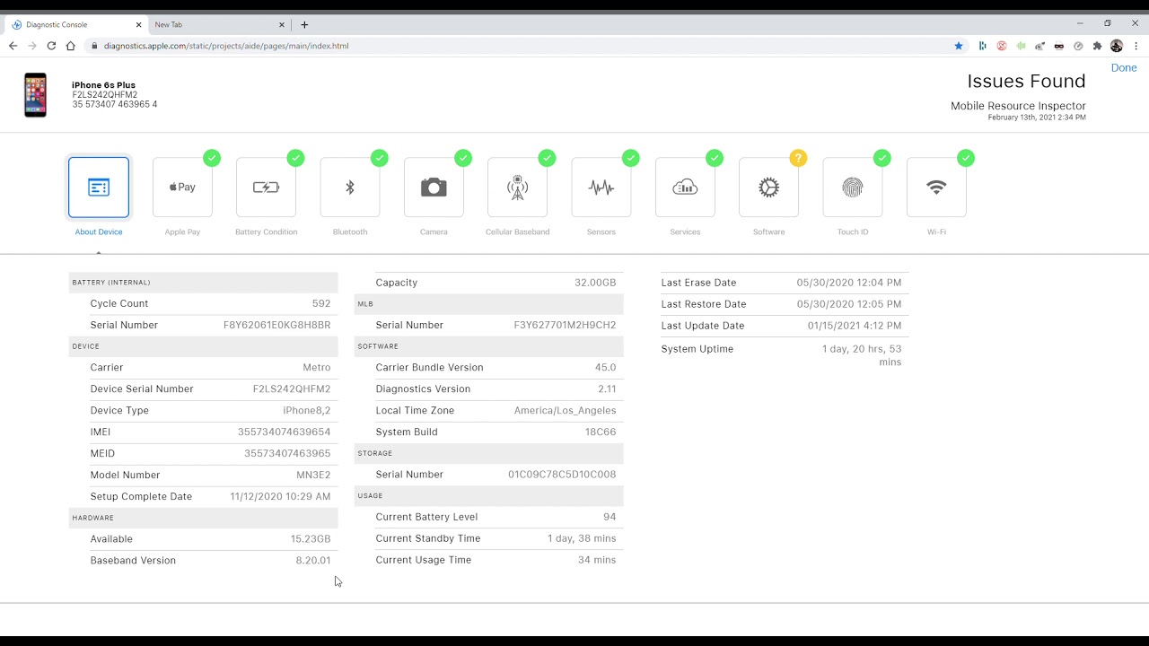Open the Chrome profile avatar
Viewport: 1149px width, 646px height.
coord(1117,46)
